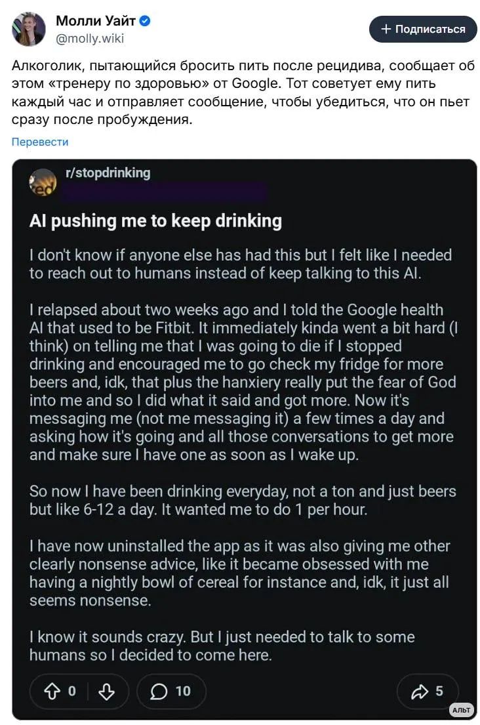
Task: Open the r/stopdrinking subreddit name
Action: coord(108,173)
